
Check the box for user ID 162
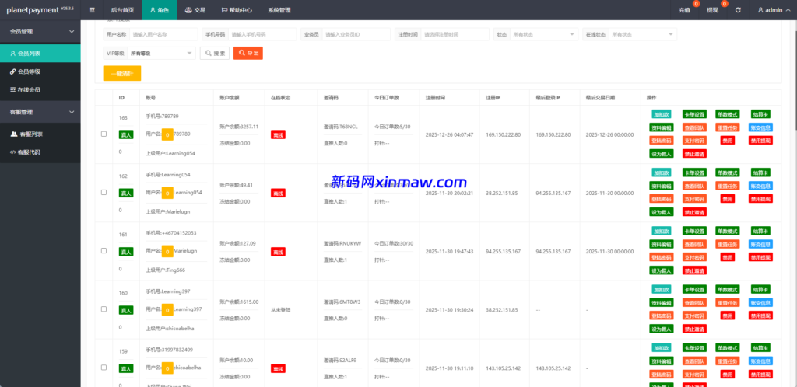click(104, 193)
